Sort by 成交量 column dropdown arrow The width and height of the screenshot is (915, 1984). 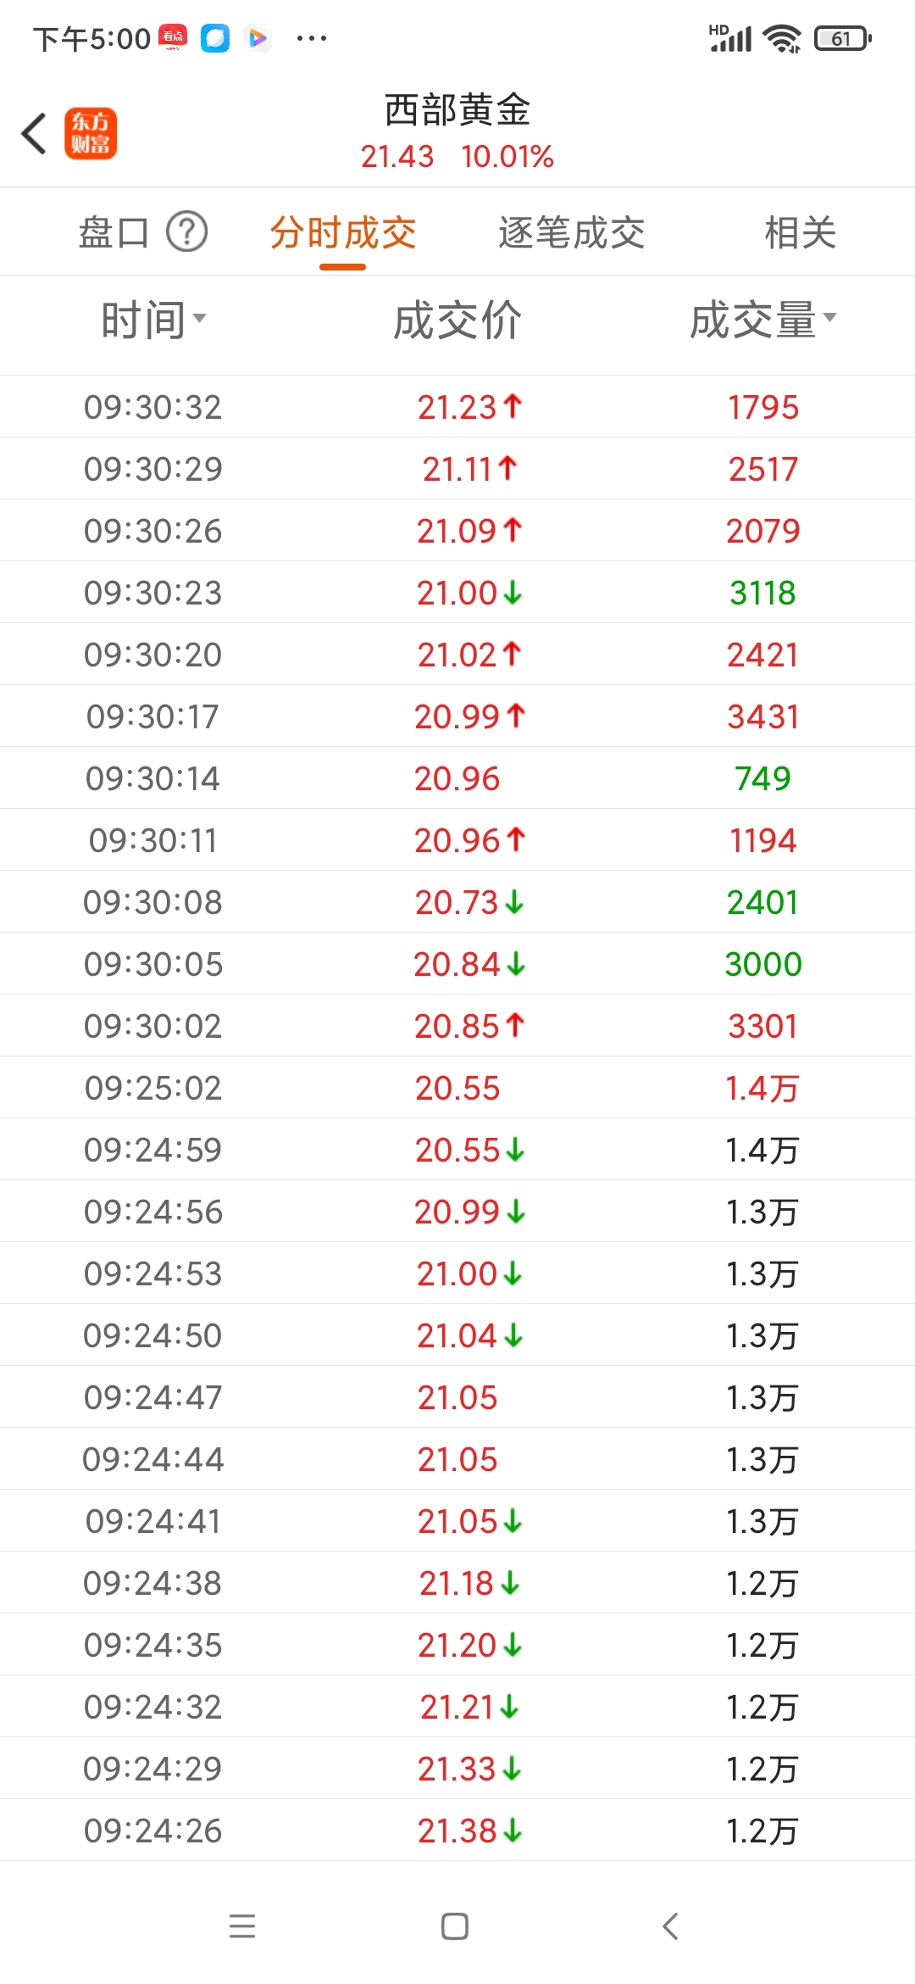[x=829, y=317]
